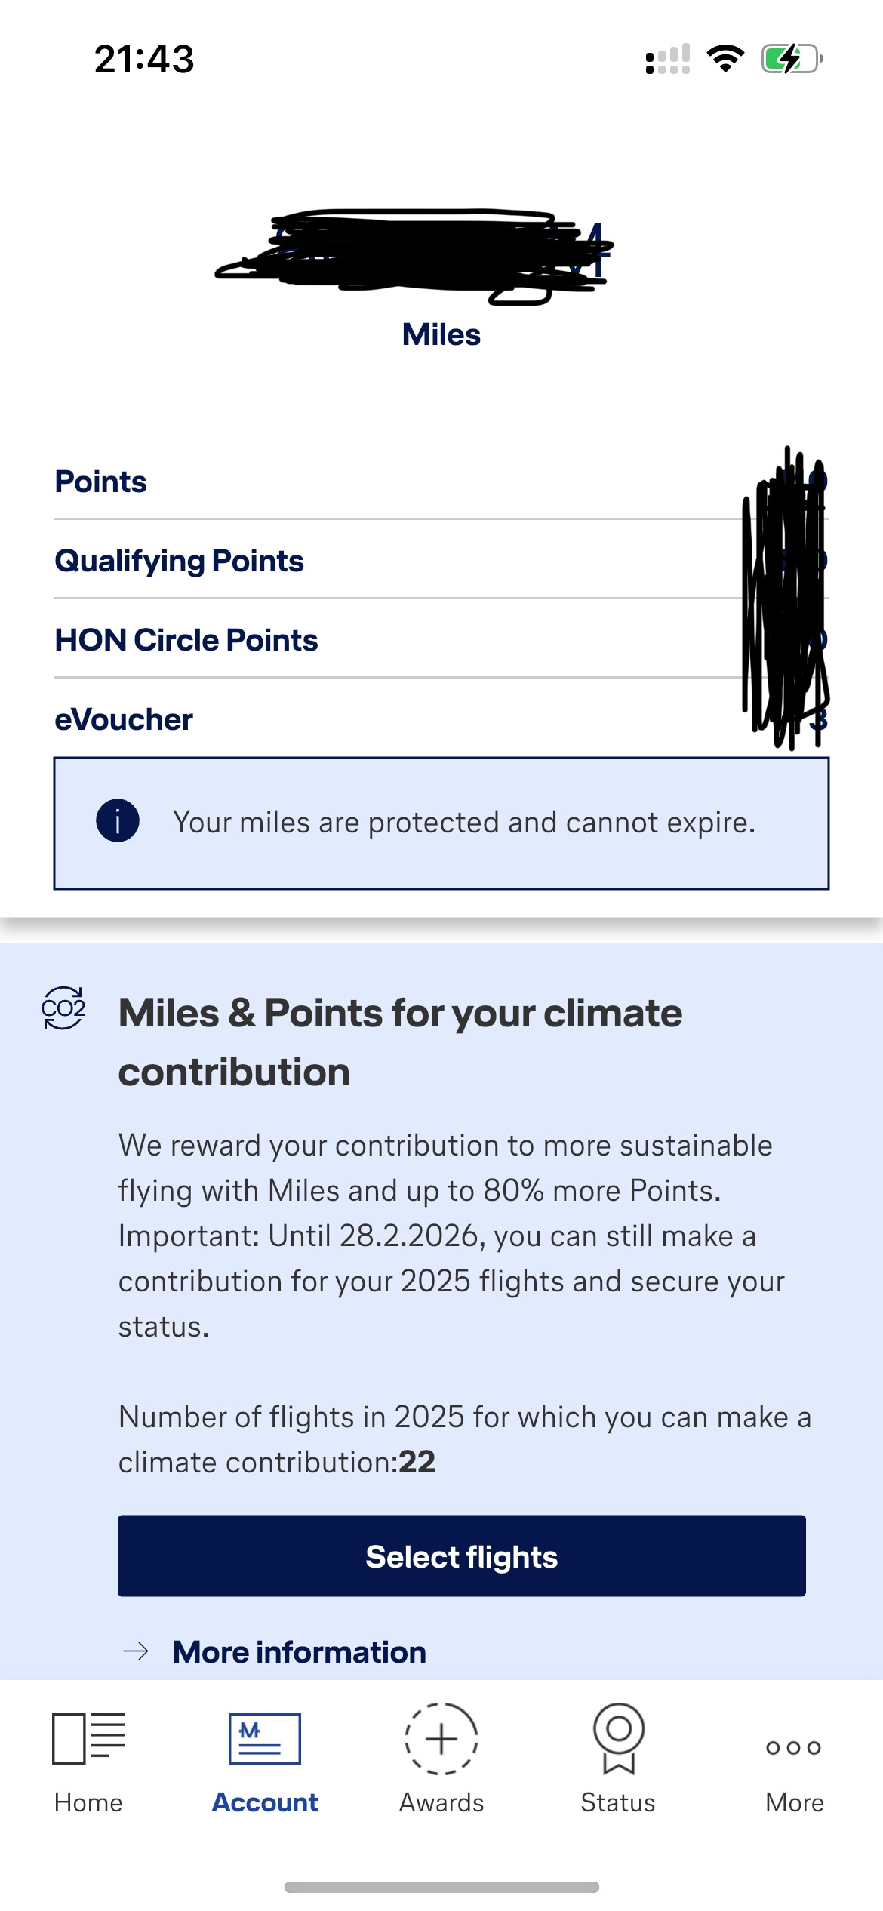Tap the battery indicator in status bar
The height and width of the screenshot is (1911, 883).
click(791, 59)
